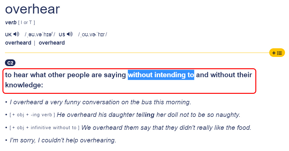
Task: Click the US phonetic transcription
Action: [x=92, y=34]
